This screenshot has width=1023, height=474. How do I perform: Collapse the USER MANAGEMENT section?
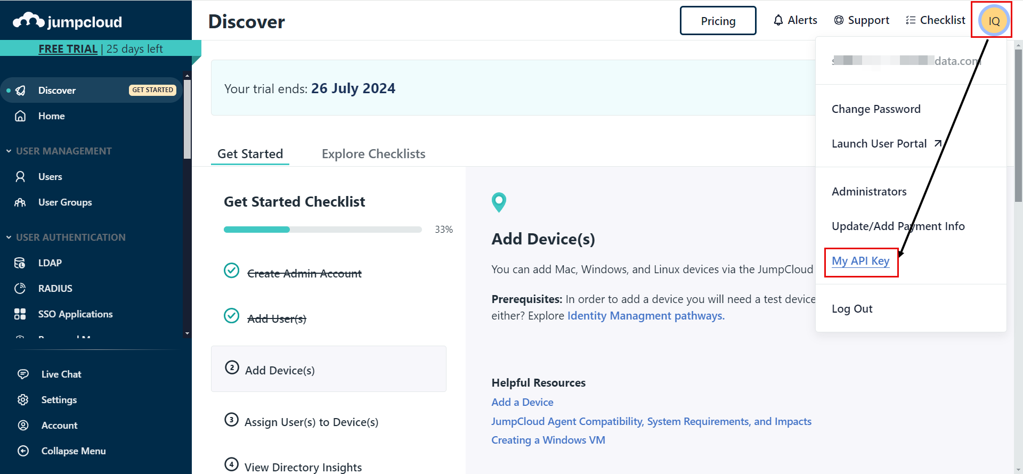(x=9, y=151)
